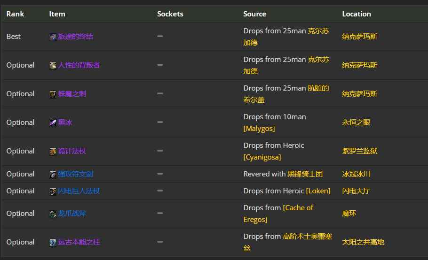Open the 远古本能之柱 item link
Image resolution: width=428 pixels, height=260 pixels.
(79, 242)
